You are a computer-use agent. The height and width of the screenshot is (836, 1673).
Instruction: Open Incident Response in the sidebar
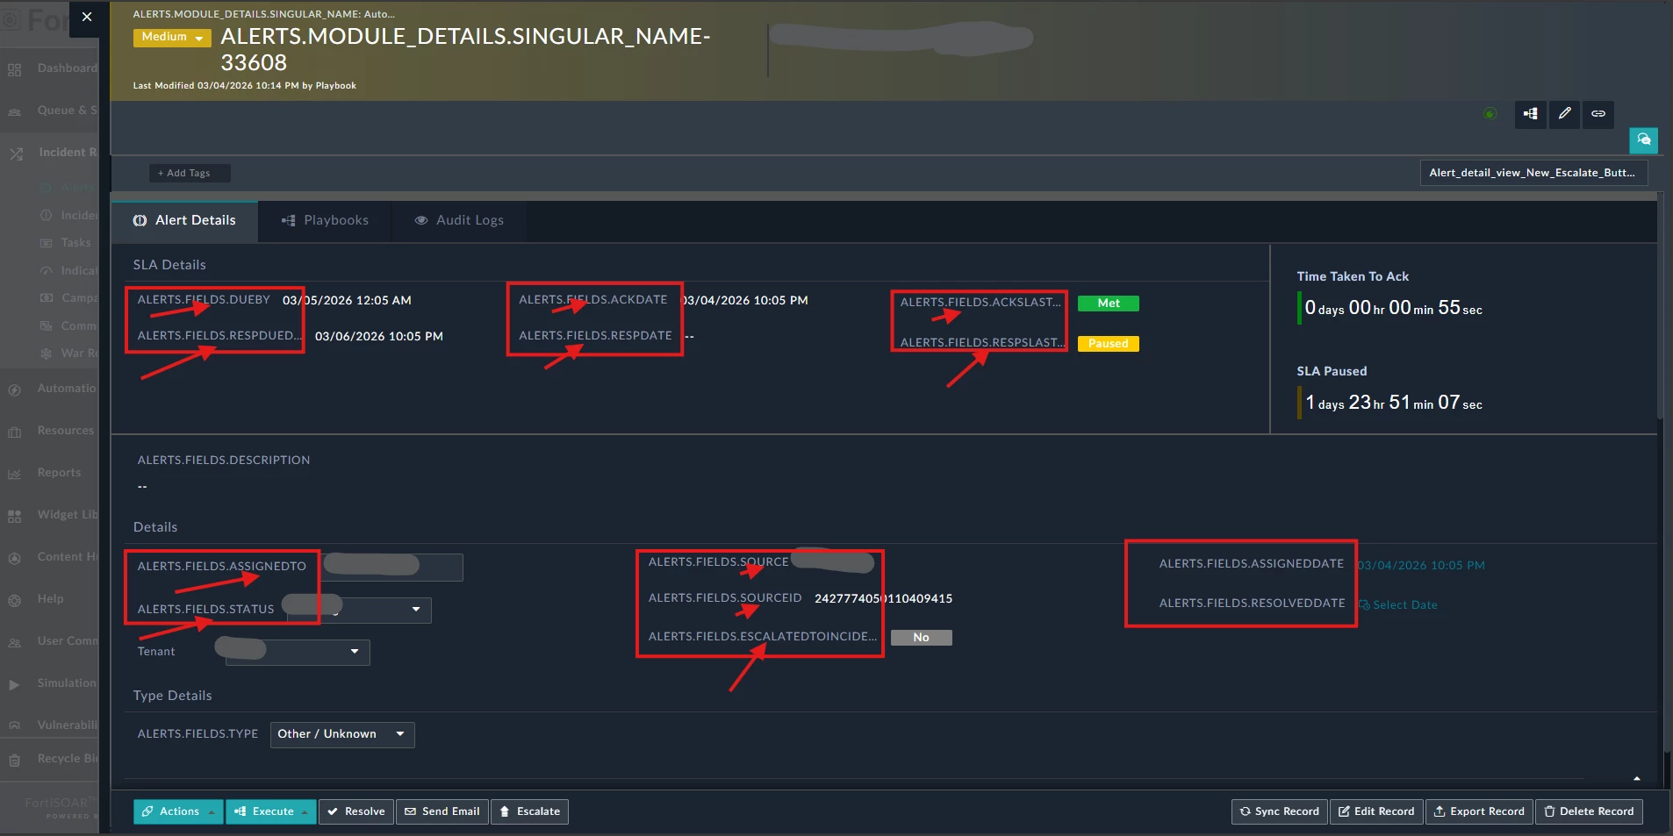click(49, 153)
